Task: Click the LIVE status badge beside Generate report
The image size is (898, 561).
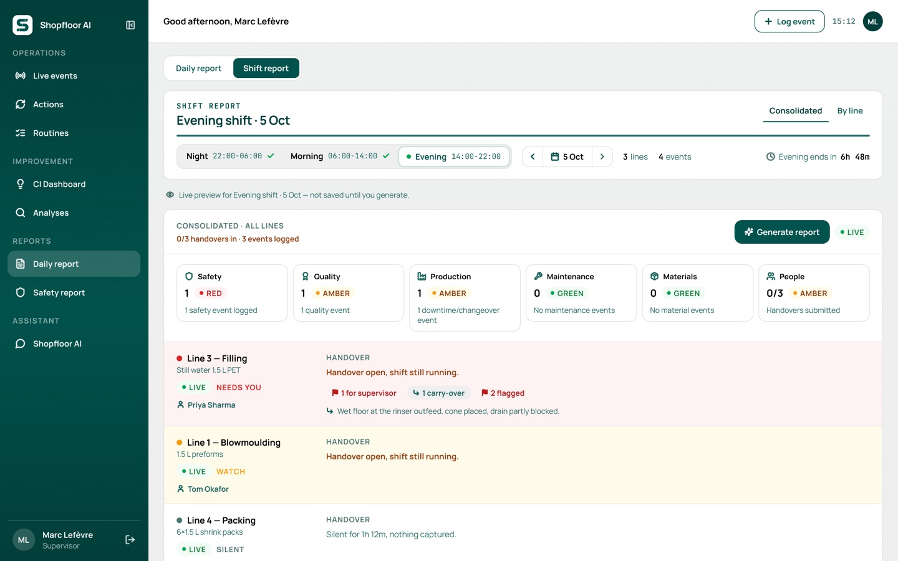Action: click(852, 233)
